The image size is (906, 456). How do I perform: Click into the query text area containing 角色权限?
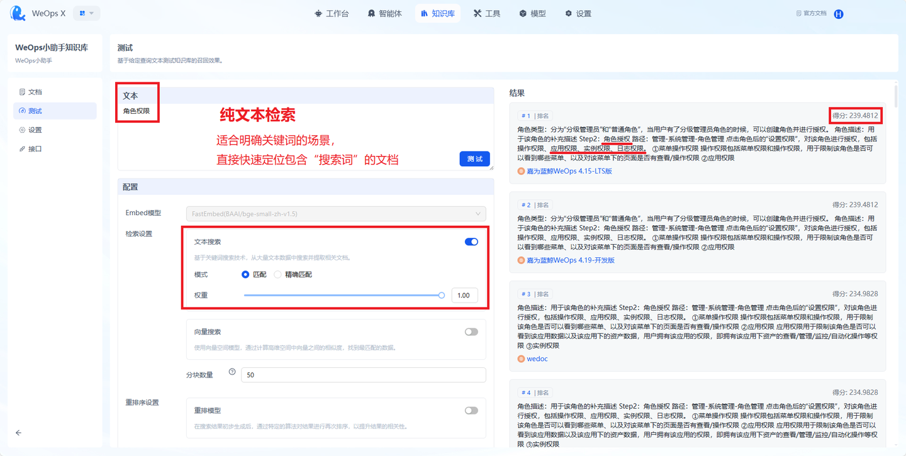[305, 136]
